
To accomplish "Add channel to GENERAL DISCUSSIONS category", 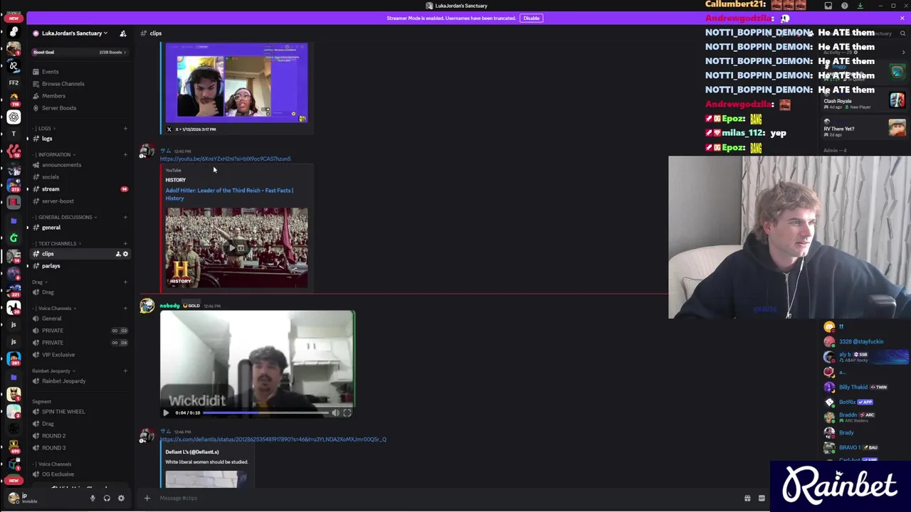I will click(125, 218).
